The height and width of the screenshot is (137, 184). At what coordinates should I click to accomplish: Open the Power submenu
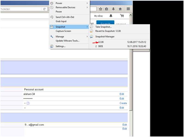coord(70,3)
